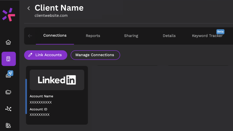Click the clientwebsite.com link
Viewport: 233px width, 131px height.
click(51, 16)
